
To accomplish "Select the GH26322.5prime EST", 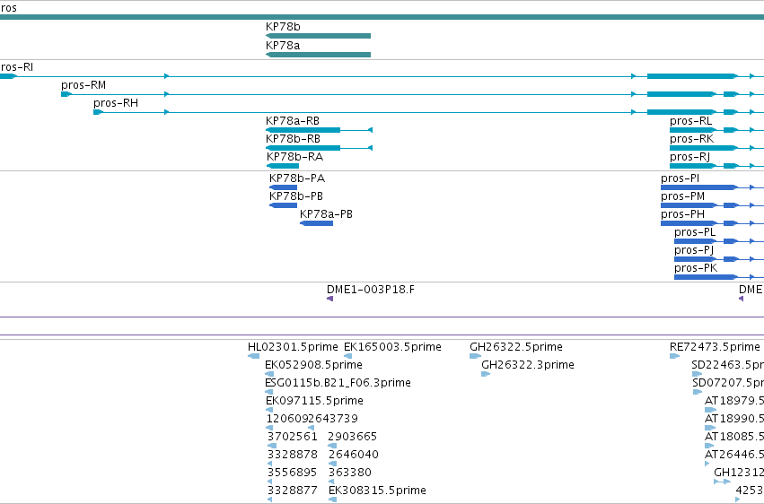I will pyautogui.click(x=476, y=356).
